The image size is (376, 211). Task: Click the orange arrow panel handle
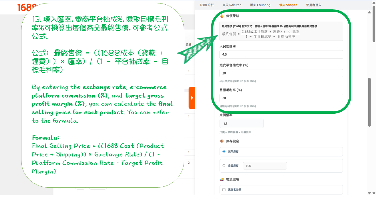192,98
